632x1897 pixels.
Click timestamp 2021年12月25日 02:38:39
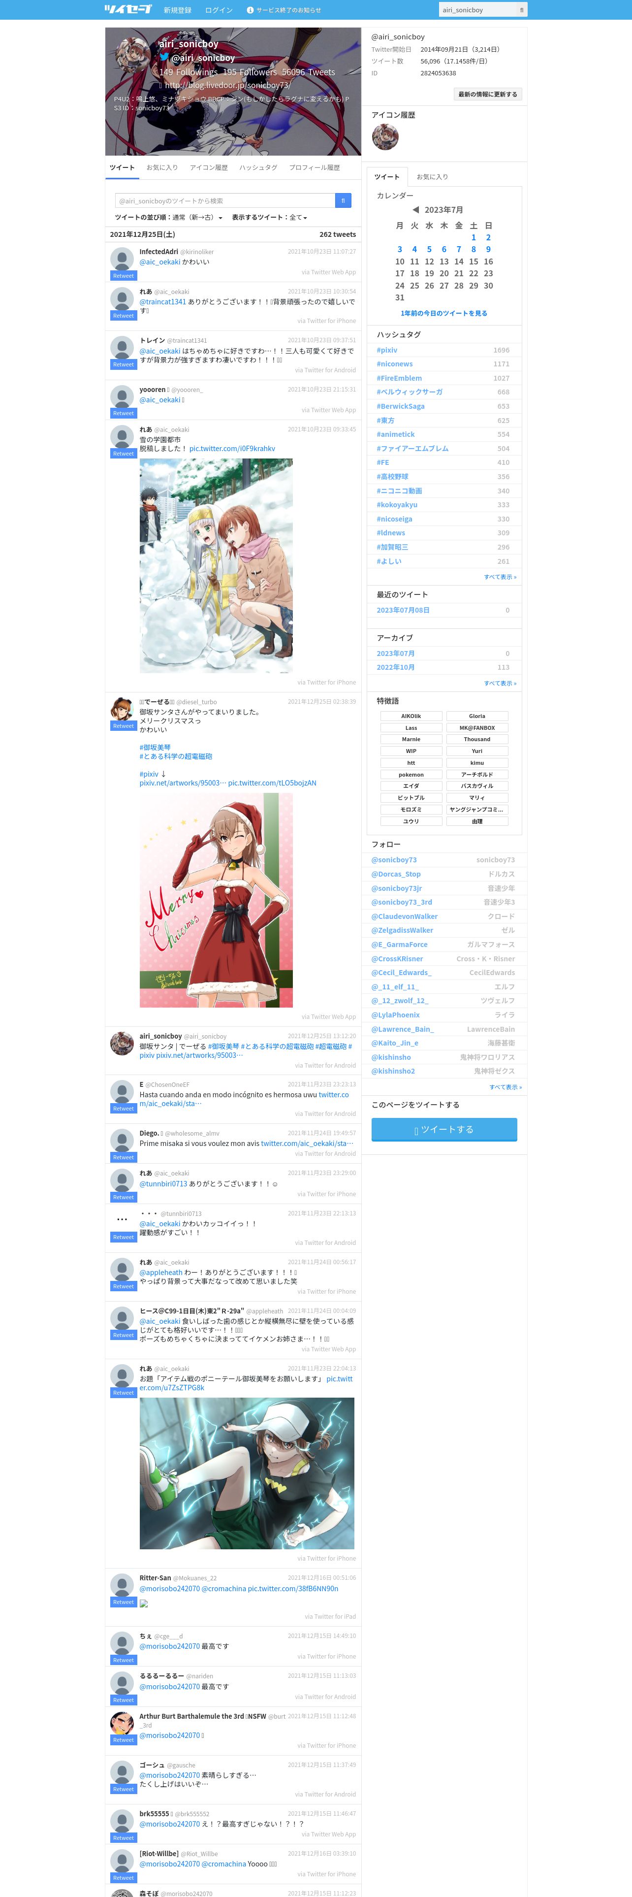pos(321,702)
